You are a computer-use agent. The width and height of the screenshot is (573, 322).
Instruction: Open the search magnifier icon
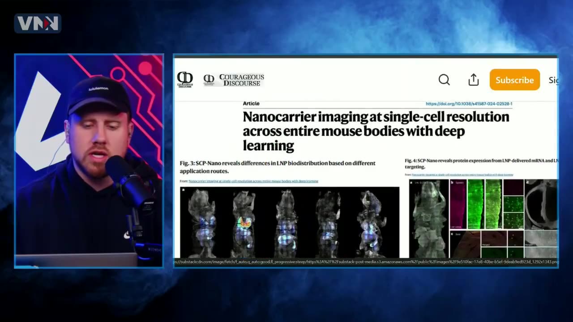(444, 80)
